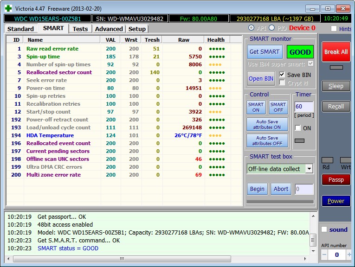
Task: Click the green cross Victoria app icon
Action: coord(8,8)
